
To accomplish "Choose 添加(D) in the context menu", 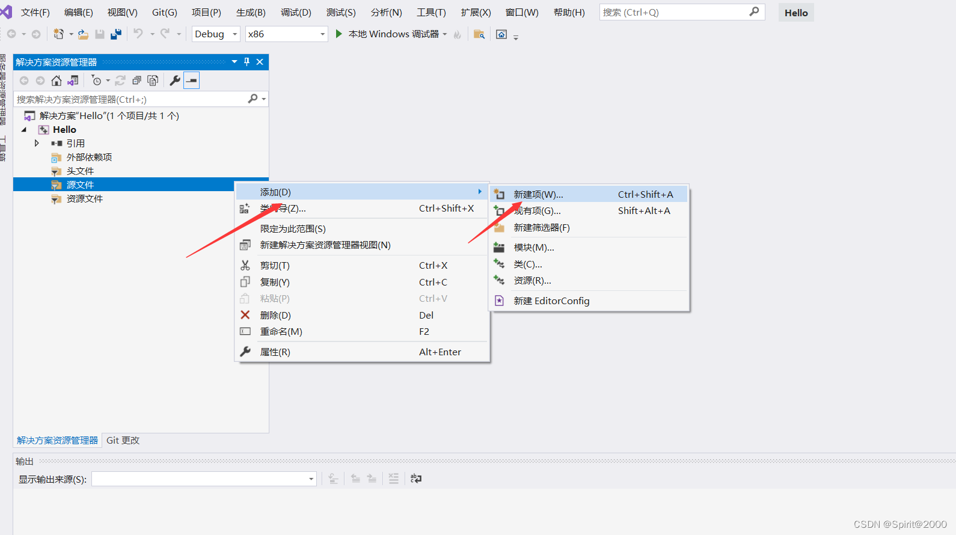I will click(x=361, y=192).
